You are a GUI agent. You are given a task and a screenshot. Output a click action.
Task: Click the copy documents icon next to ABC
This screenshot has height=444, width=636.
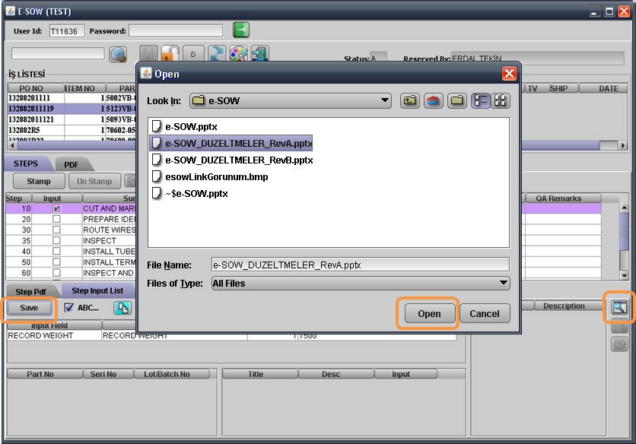point(122,308)
